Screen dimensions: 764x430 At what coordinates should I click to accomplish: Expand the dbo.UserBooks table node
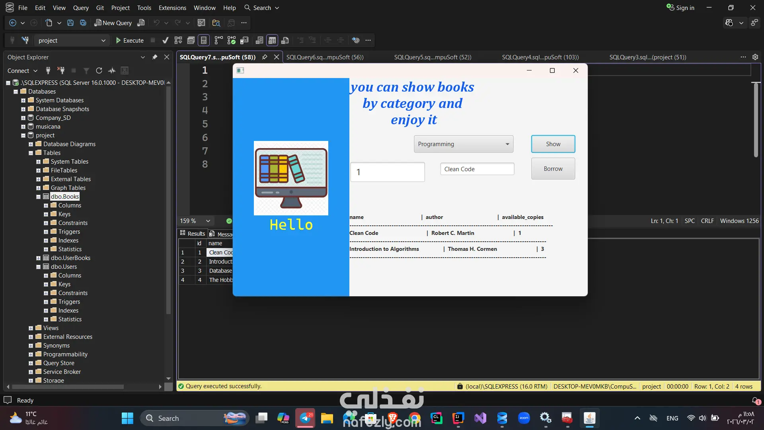coord(39,258)
